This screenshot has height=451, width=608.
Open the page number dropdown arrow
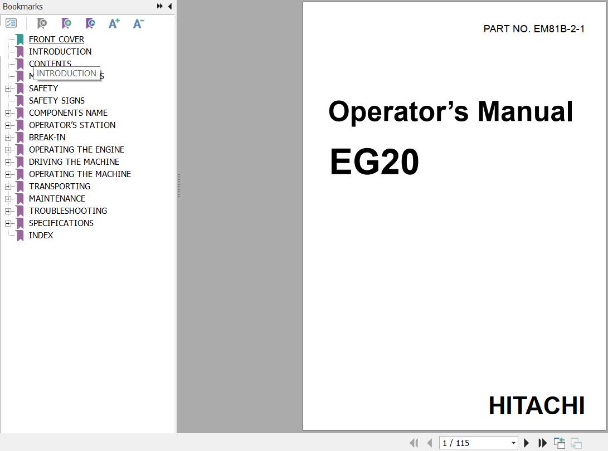[x=513, y=443]
